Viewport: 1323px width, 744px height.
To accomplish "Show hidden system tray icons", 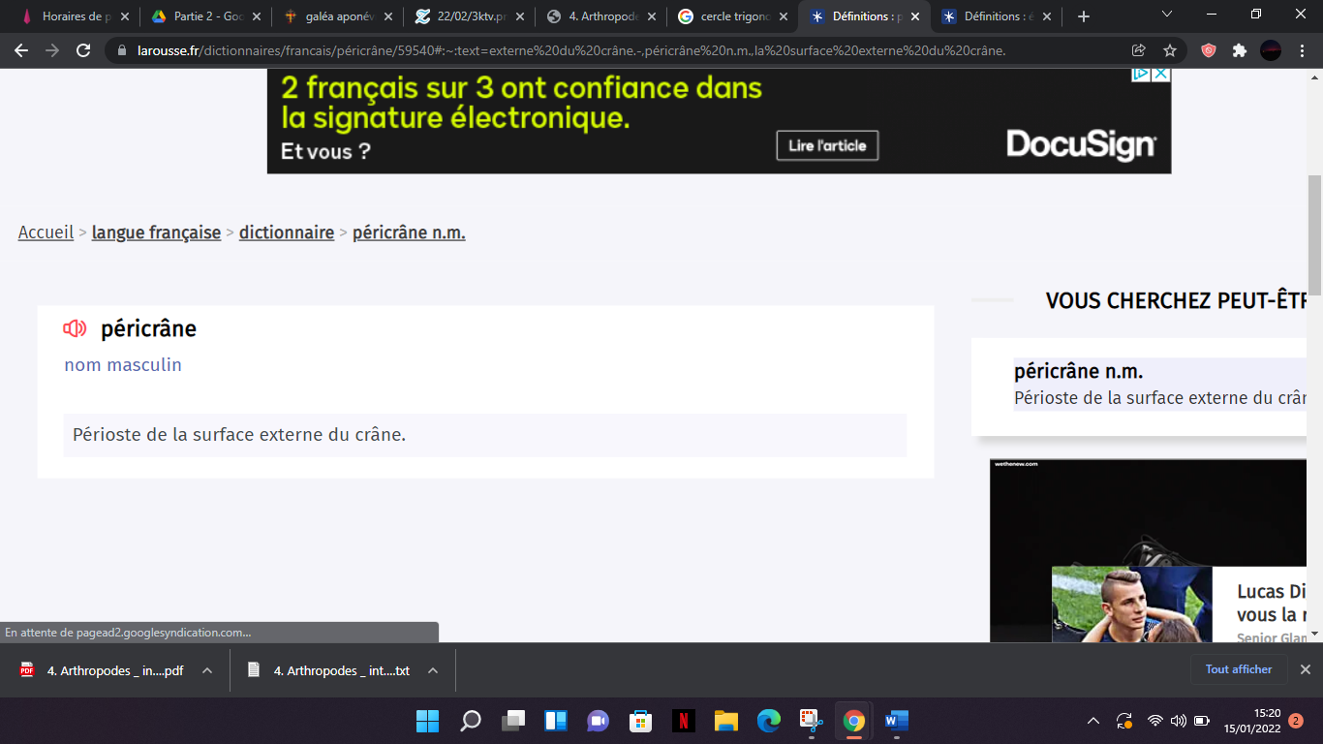I will click(x=1093, y=721).
